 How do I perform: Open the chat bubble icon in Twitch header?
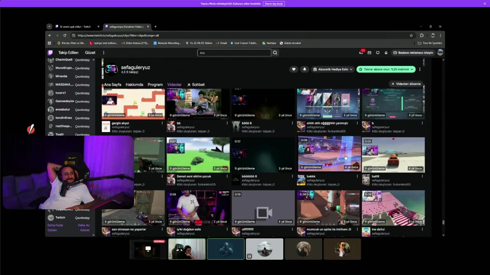377,53
